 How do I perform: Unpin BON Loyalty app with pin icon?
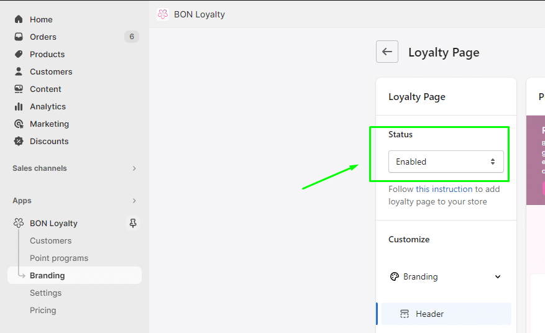[x=132, y=223]
